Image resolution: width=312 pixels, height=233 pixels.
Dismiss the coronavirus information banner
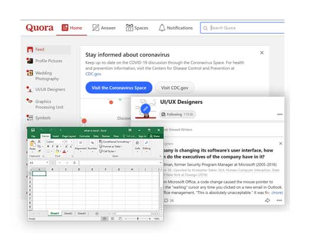point(262,52)
